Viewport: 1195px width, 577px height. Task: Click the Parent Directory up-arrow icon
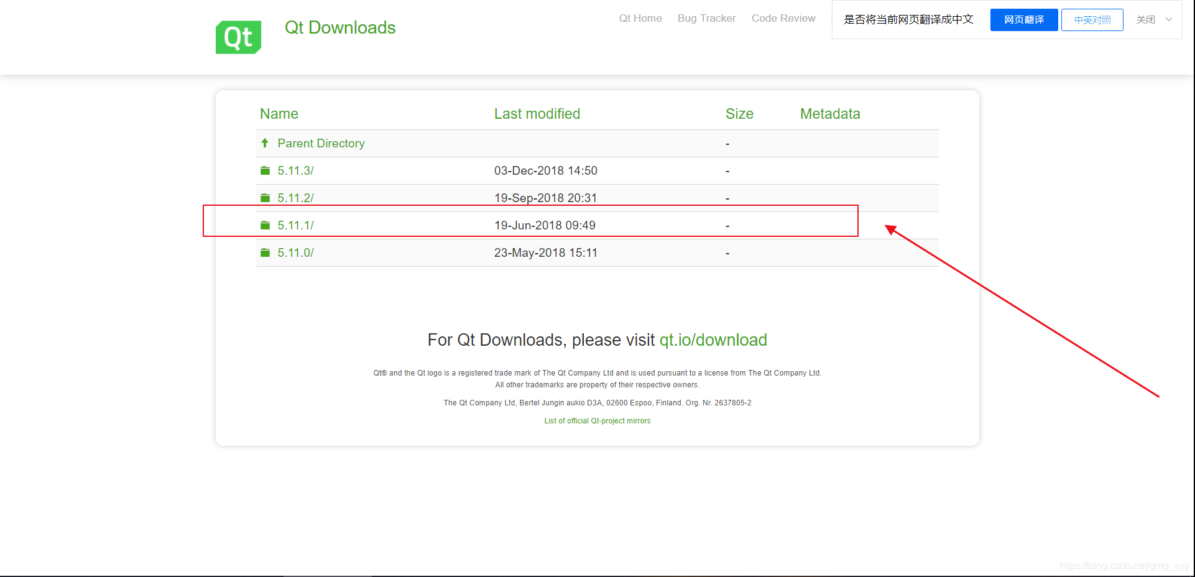pos(265,143)
